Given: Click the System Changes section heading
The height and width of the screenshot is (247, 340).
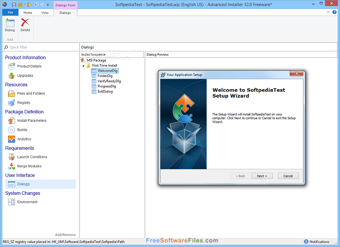Looking at the screenshot, I should point(23,193).
